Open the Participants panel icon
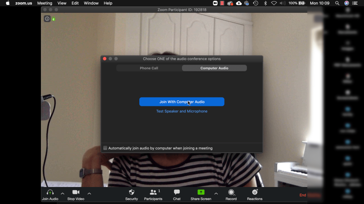 point(153,192)
